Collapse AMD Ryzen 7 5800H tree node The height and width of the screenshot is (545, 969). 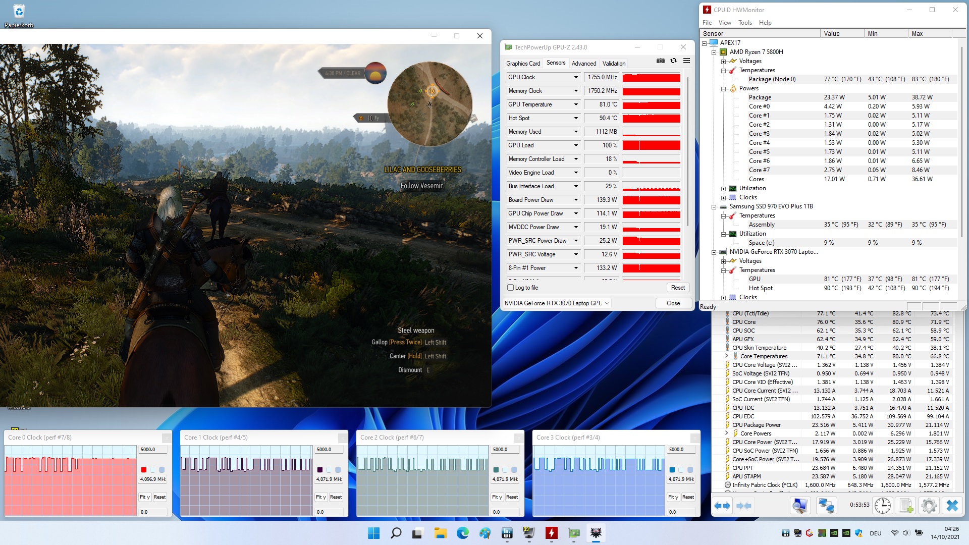click(x=714, y=52)
